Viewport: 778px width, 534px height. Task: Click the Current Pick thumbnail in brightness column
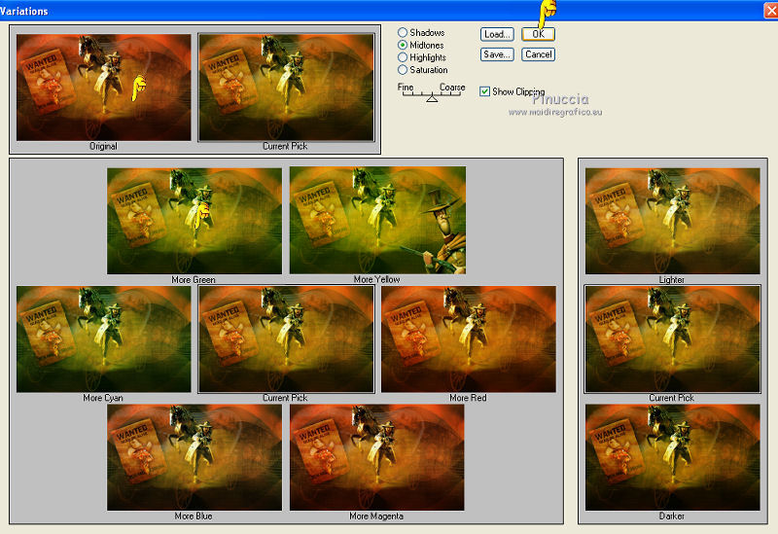(x=672, y=338)
